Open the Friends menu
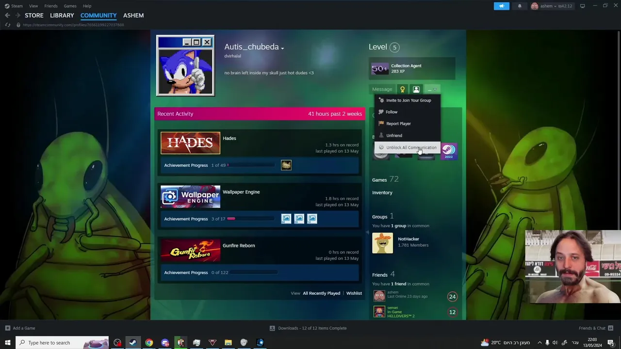Image resolution: width=621 pixels, height=349 pixels. [x=51, y=6]
